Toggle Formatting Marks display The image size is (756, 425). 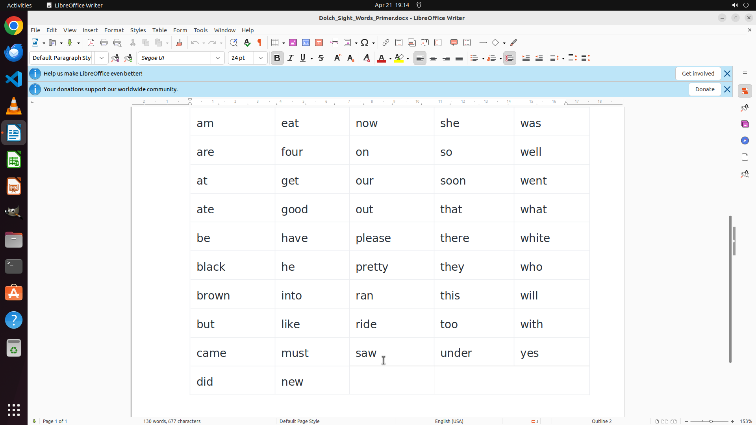point(259,42)
